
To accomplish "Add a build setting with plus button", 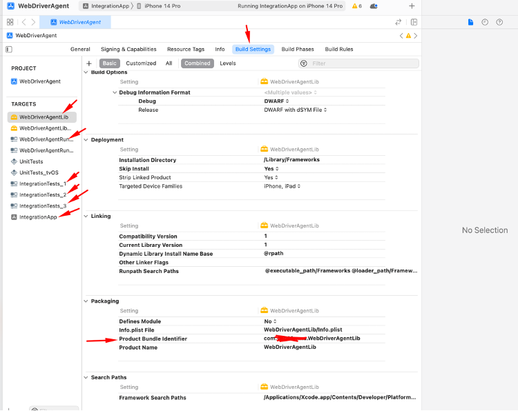I will (x=89, y=63).
